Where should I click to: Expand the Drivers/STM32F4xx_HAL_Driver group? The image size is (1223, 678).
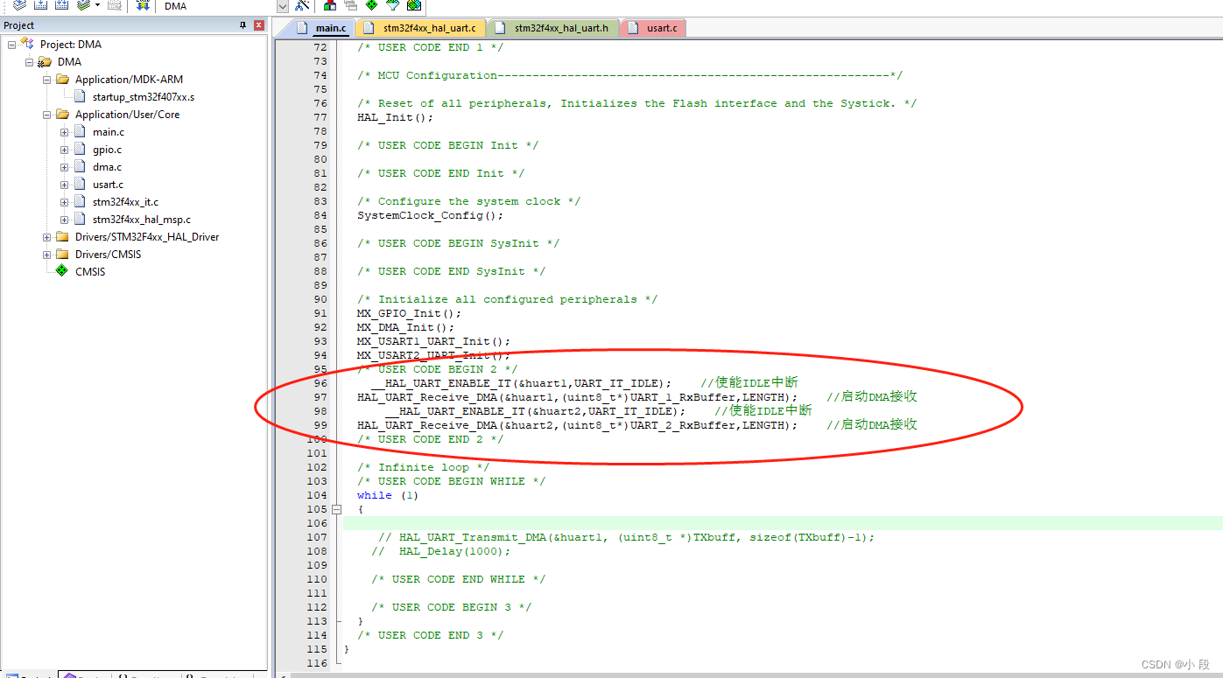point(46,237)
